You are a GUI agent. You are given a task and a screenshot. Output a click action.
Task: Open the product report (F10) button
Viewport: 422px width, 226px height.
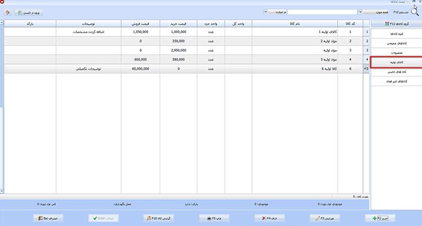click(x=159, y=218)
